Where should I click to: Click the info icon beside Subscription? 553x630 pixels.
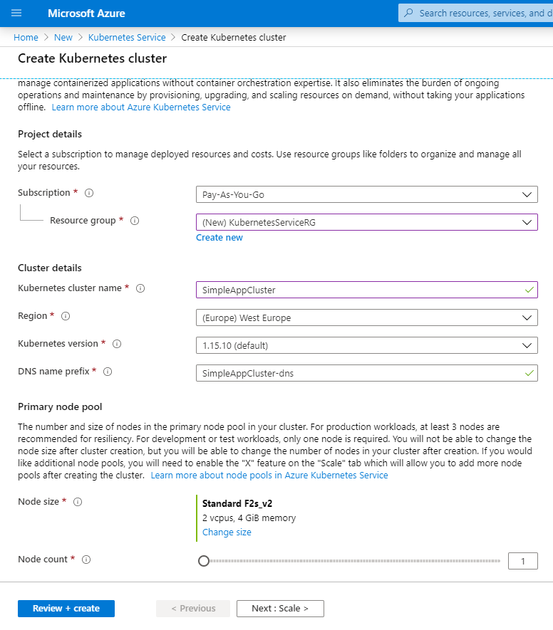88,192
